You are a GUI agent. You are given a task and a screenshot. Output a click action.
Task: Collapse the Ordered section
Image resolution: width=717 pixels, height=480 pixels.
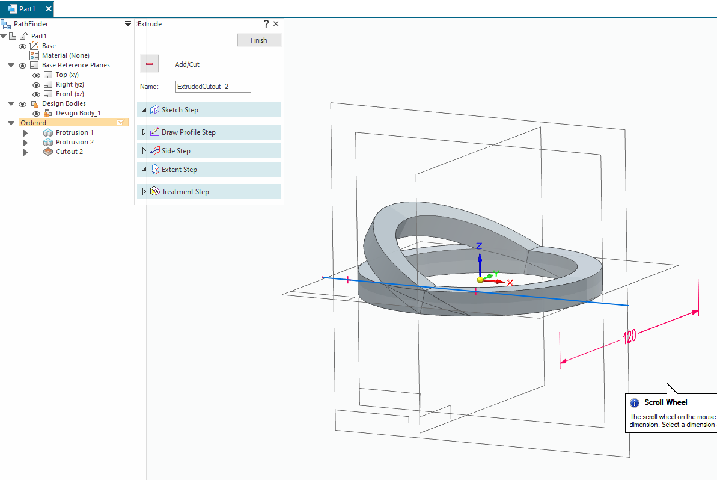(11, 123)
